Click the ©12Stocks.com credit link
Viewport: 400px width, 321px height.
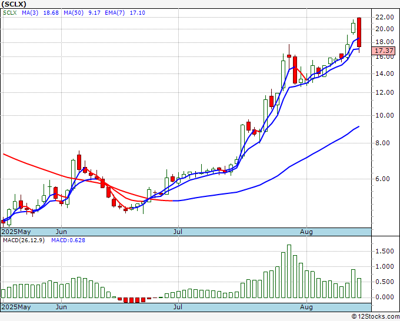click(x=375, y=317)
